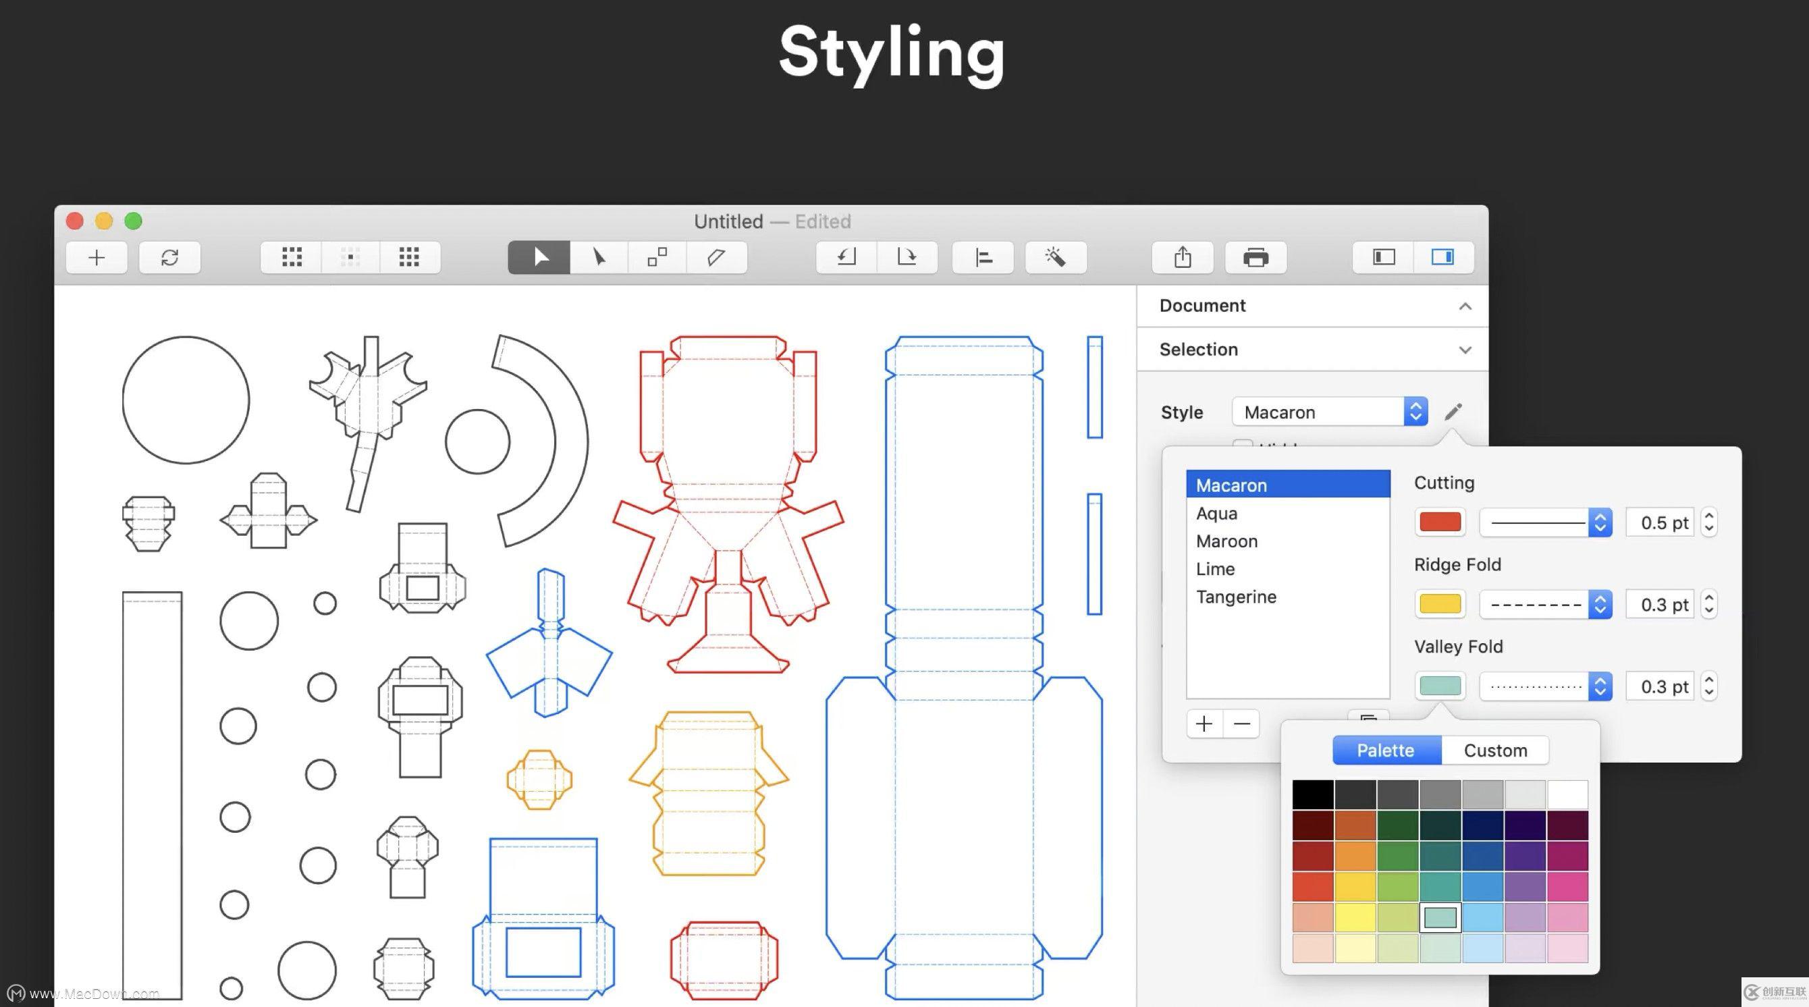Click the yellow Ridge Fold color swatch
The image size is (1809, 1007).
tap(1440, 604)
